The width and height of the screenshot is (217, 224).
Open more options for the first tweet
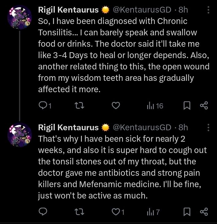[x=208, y=10]
